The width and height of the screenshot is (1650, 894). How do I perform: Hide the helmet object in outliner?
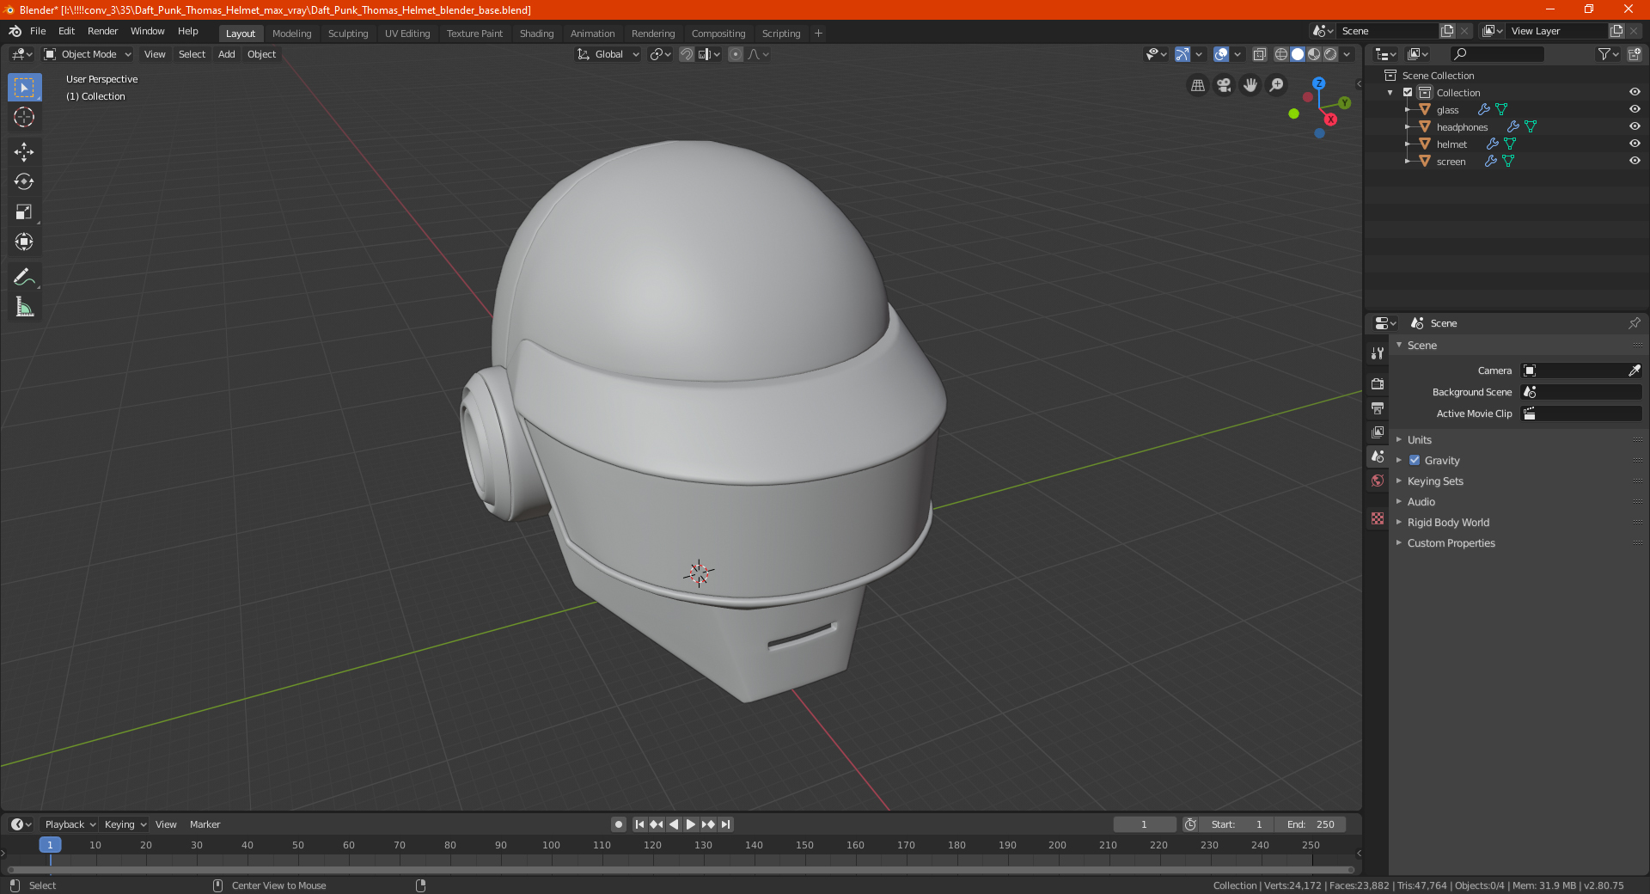(x=1635, y=144)
